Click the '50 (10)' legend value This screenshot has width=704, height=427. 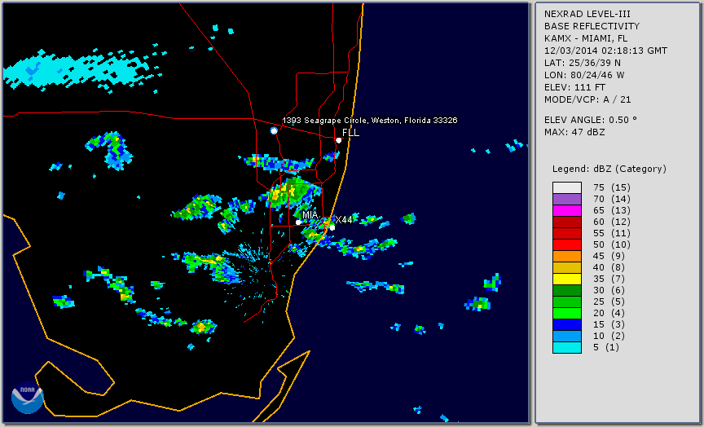click(611, 244)
